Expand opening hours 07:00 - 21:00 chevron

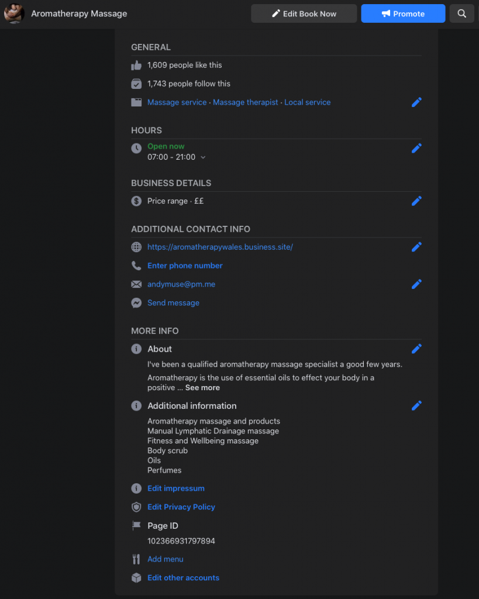click(x=203, y=157)
